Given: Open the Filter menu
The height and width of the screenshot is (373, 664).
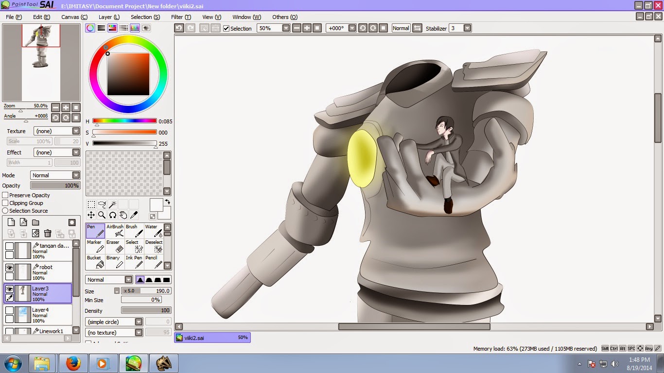Looking at the screenshot, I should [181, 17].
